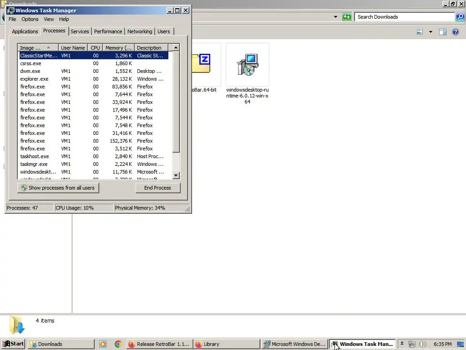466x350 pixels.
Task: Open the Library Firefox taskbar button
Action: 227,344
